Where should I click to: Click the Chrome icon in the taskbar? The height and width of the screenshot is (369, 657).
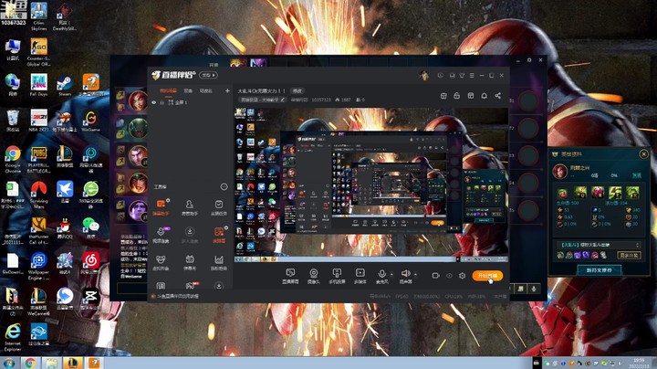[30, 364]
